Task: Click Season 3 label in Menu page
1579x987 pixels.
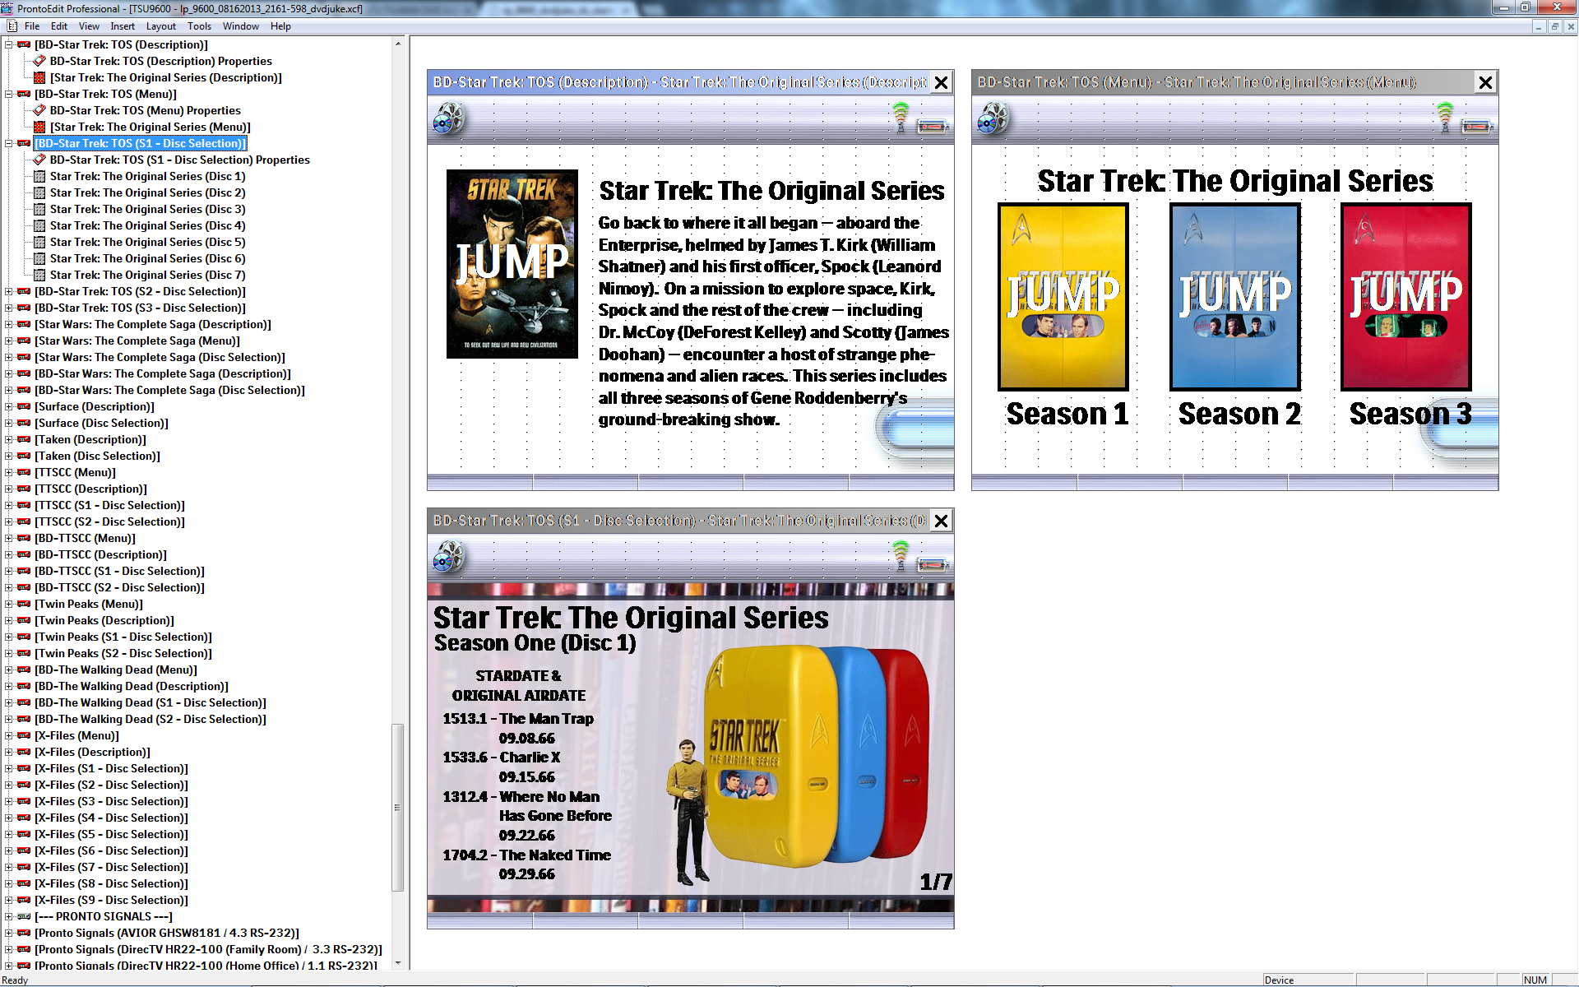Action: 1410,414
